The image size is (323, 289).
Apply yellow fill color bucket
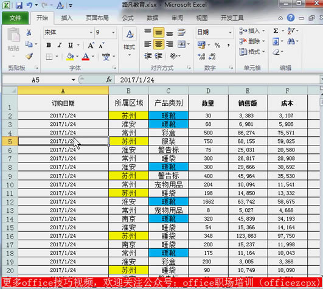tap(70, 56)
